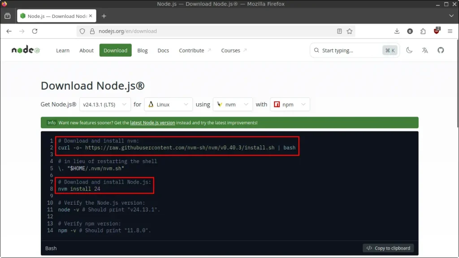Click the forward navigation arrow
The width and height of the screenshot is (459, 258).
pyautogui.click(x=22, y=31)
